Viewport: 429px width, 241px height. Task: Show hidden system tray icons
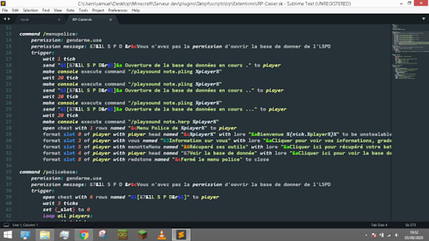[x=366, y=235]
